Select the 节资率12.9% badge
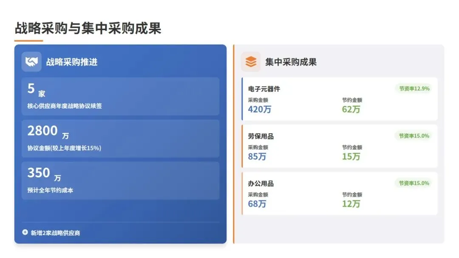The image size is (459, 258). click(414, 89)
